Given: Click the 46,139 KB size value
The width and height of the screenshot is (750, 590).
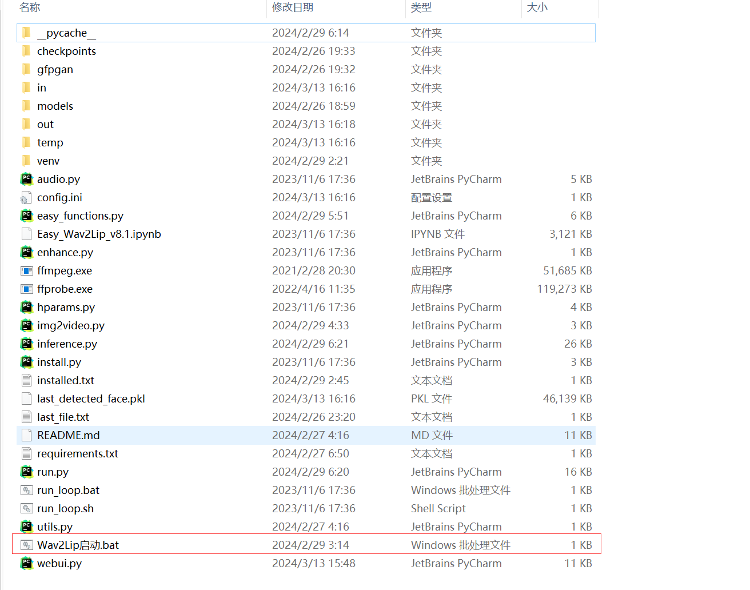Looking at the screenshot, I should [x=568, y=398].
